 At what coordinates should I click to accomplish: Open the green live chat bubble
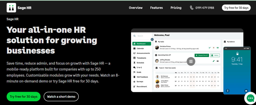(250, 98)
